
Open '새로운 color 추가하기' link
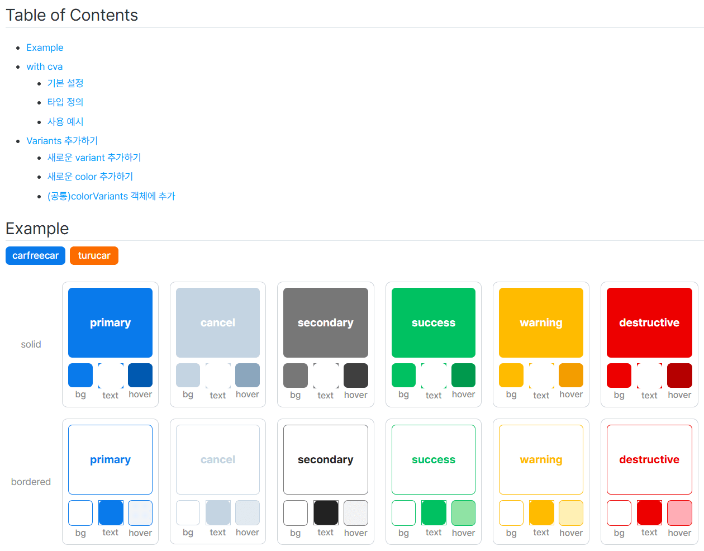90,177
